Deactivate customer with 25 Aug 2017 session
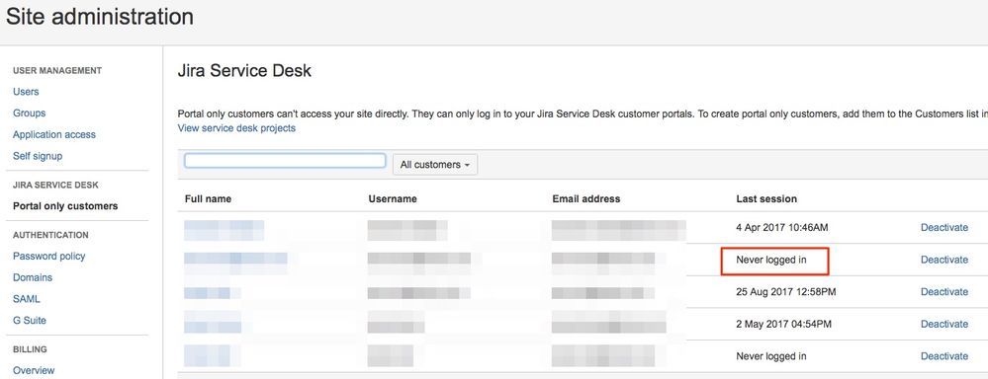This screenshot has width=988, height=379. pyautogui.click(x=943, y=291)
